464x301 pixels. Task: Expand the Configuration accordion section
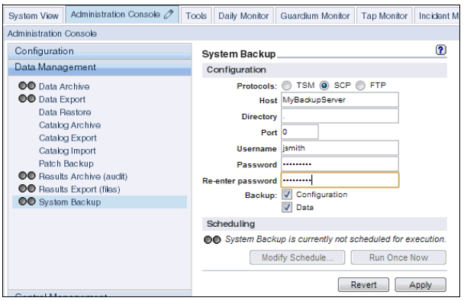point(100,51)
